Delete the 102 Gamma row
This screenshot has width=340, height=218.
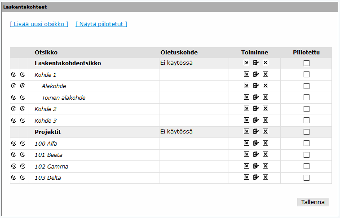tap(265, 166)
